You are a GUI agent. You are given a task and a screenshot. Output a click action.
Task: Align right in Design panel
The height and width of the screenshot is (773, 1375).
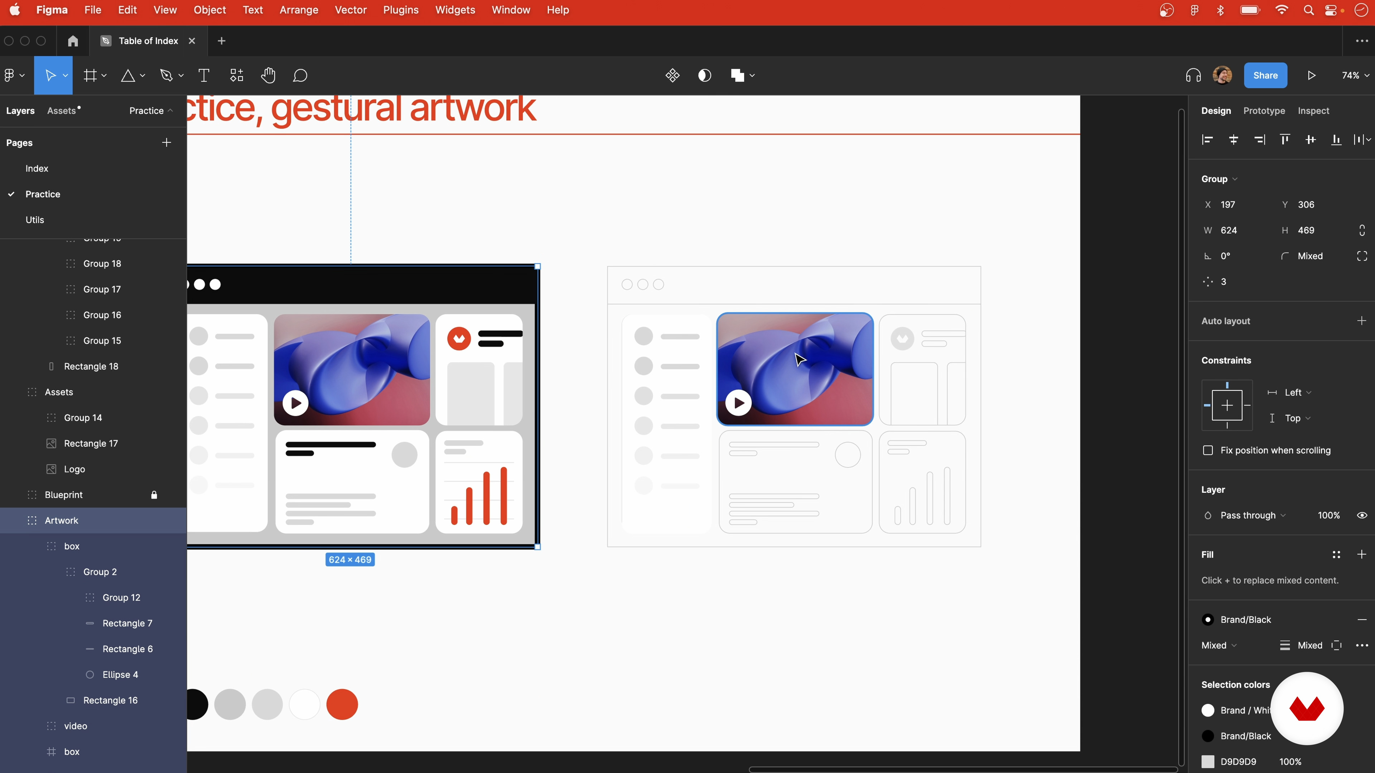tap(1259, 140)
